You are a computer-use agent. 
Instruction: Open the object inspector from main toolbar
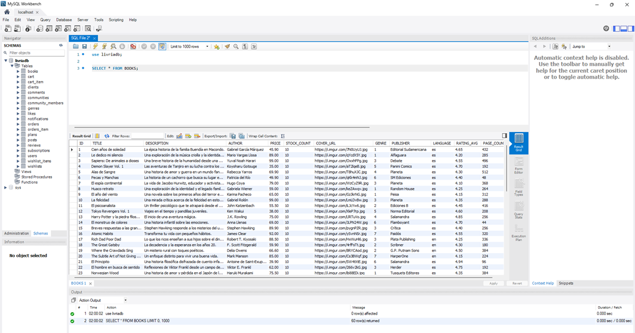[28, 29]
